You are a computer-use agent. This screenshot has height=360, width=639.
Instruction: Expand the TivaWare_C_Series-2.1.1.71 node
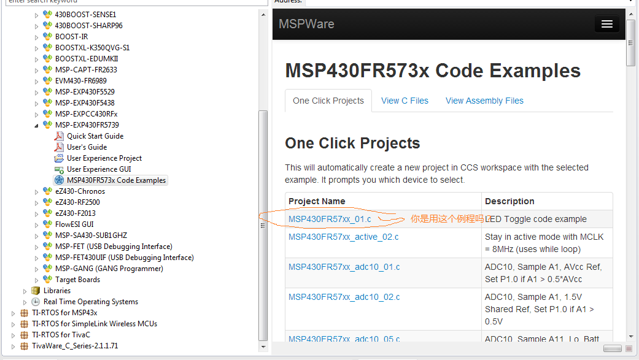[x=13, y=346]
